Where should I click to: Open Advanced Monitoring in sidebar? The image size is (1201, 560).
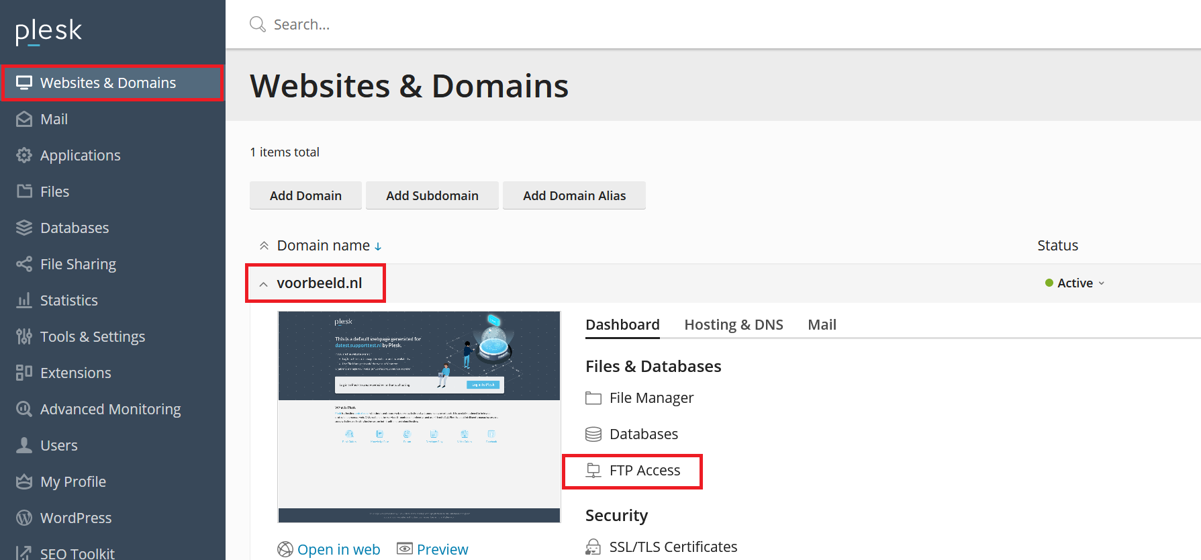pyautogui.click(x=113, y=409)
